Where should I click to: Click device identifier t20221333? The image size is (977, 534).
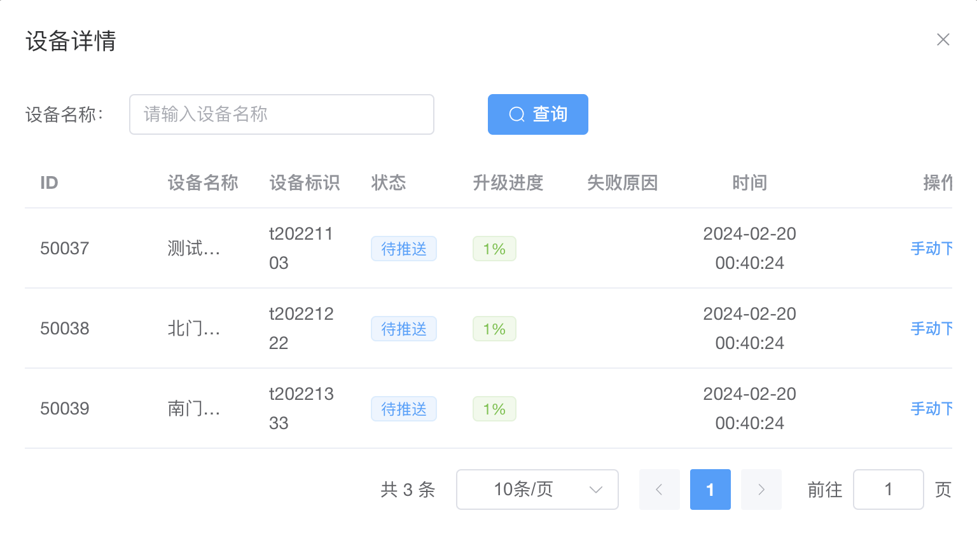(x=301, y=409)
